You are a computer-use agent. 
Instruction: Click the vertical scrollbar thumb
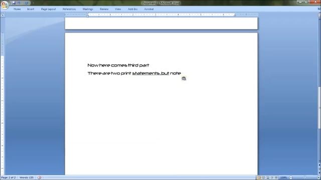point(319,108)
